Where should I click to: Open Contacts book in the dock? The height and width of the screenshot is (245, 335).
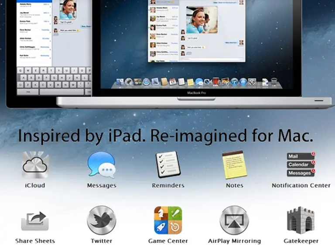click(x=164, y=82)
